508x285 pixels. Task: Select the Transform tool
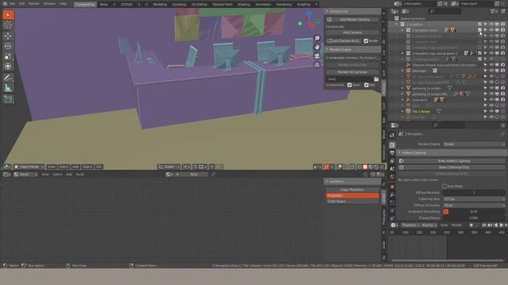8,66
